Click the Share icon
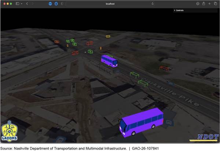The image size is (220, 151). pyautogui.click(x=203, y=4)
